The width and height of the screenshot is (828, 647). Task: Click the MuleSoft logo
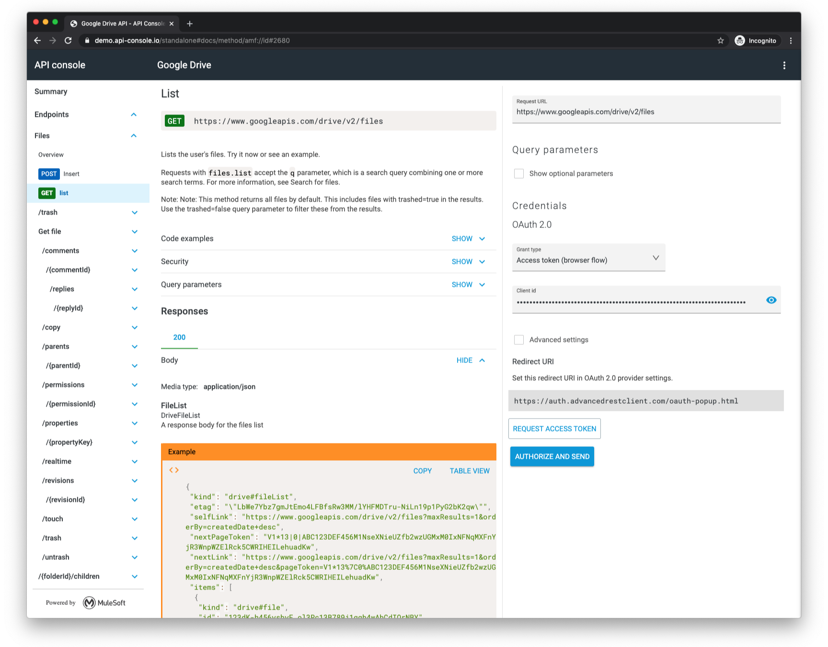[104, 603]
